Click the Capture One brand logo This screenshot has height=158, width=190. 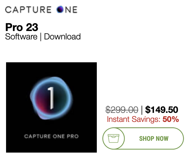pyautogui.click(x=41, y=10)
